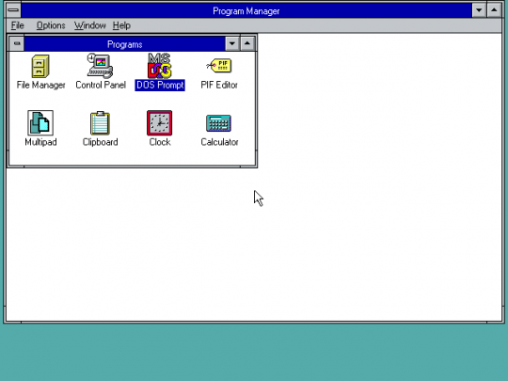The image size is (508, 381).
Task: Minimize the Programs group window
Action: click(232, 43)
